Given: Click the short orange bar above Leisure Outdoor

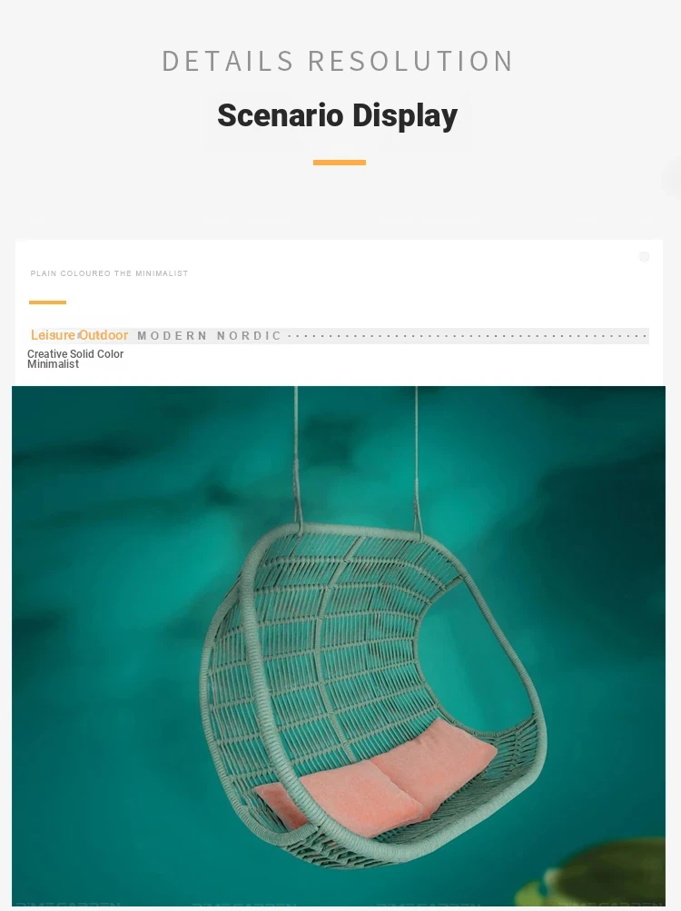Looking at the screenshot, I should [47, 302].
